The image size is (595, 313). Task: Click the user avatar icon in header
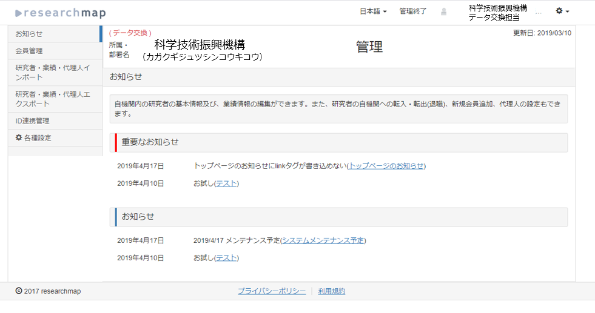(x=443, y=12)
